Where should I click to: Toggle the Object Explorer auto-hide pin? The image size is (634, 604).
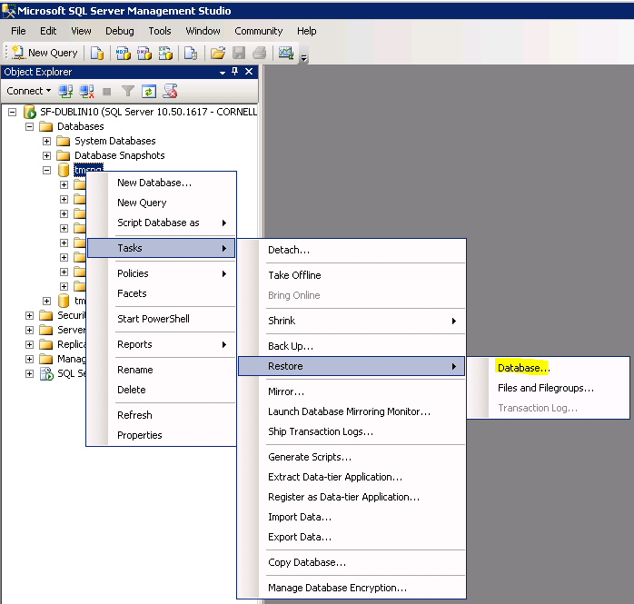(x=235, y=72)
